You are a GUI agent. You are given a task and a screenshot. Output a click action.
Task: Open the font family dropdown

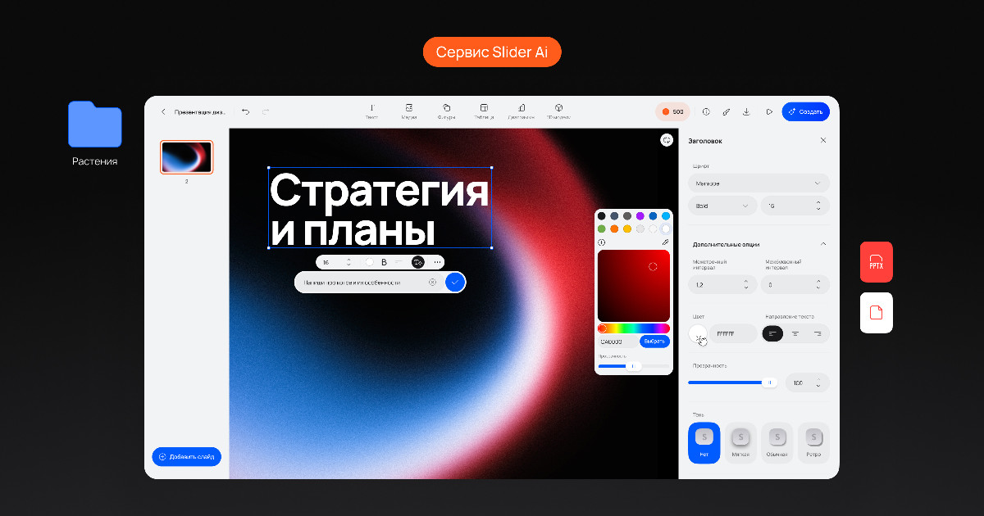pos(758,183)
